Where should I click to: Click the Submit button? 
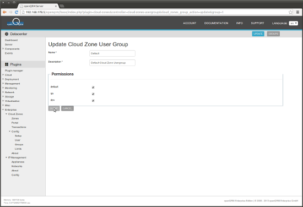[x=54, y=108]
